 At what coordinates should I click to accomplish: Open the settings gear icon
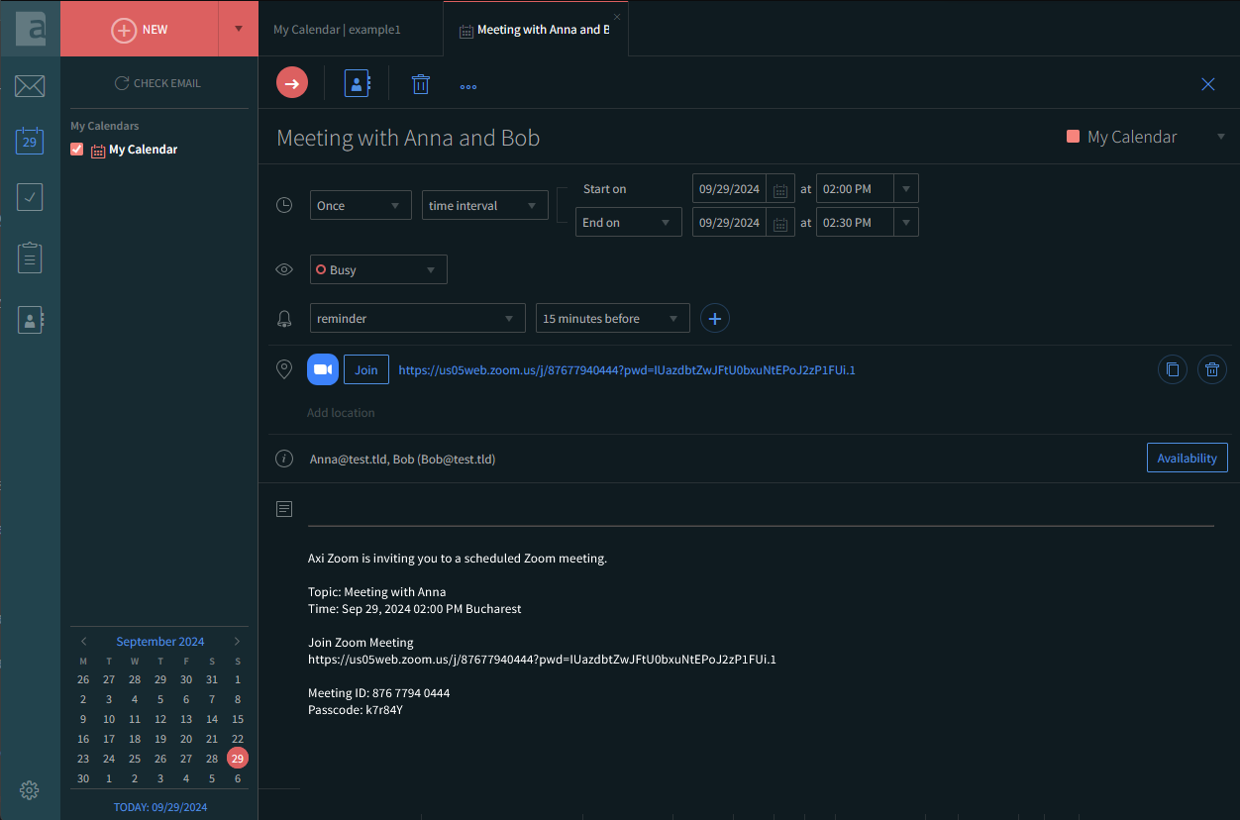pos(30,789)
